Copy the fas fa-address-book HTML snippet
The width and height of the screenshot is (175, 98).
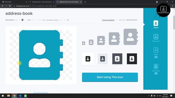click(49, 20)
